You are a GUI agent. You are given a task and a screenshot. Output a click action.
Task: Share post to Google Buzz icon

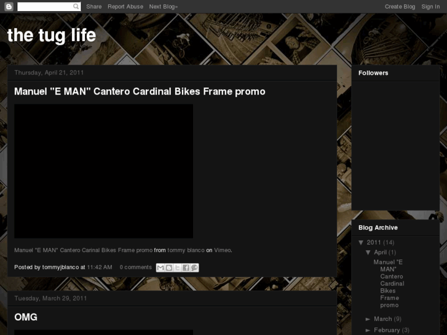pos(194,267)
